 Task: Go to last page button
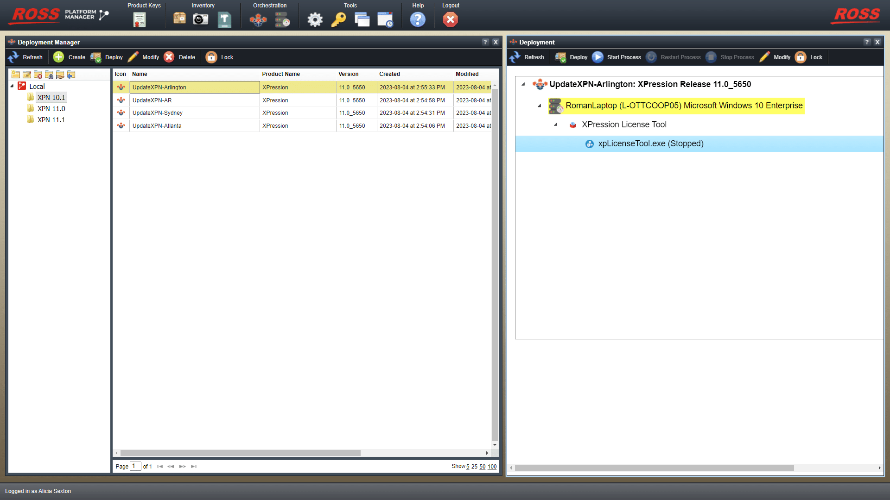tap(194, 467)
